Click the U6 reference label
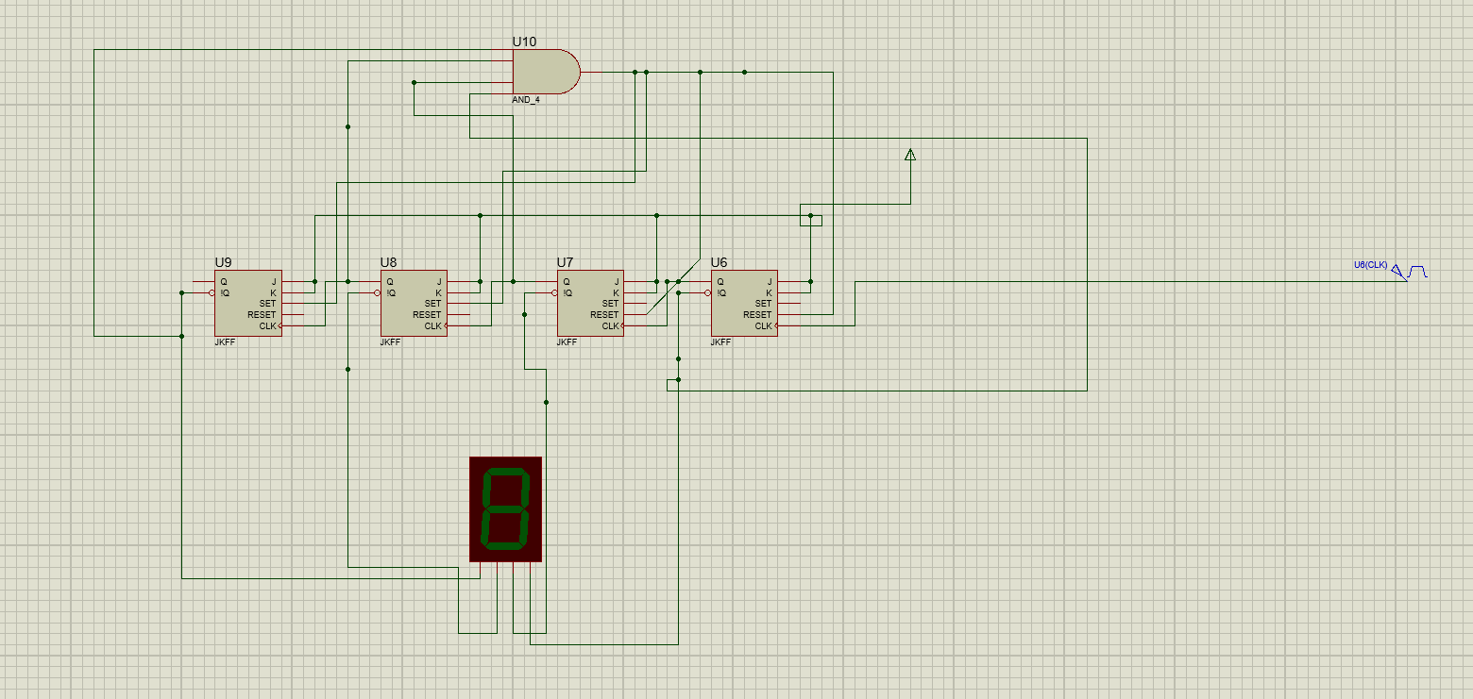Image resolution: width=1473 pixels, height=699 pixels. [x=720, y=262]
